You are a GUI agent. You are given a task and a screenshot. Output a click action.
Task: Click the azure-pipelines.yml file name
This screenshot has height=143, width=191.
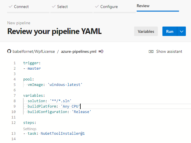pyautogui.click(x=79, y=52)
